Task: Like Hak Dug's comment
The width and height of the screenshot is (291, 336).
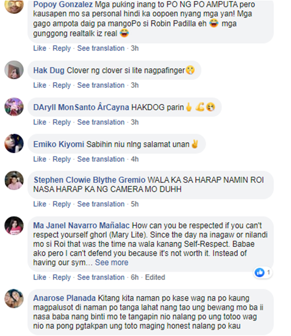Action: click(40, 85)
